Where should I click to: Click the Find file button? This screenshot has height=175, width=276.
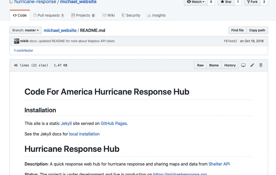237,30
